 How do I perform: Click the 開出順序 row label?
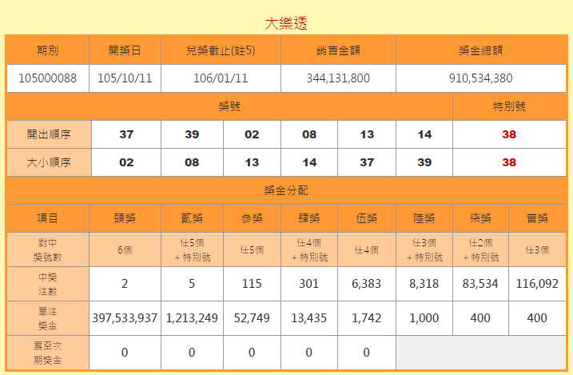(x=49, y=134)
